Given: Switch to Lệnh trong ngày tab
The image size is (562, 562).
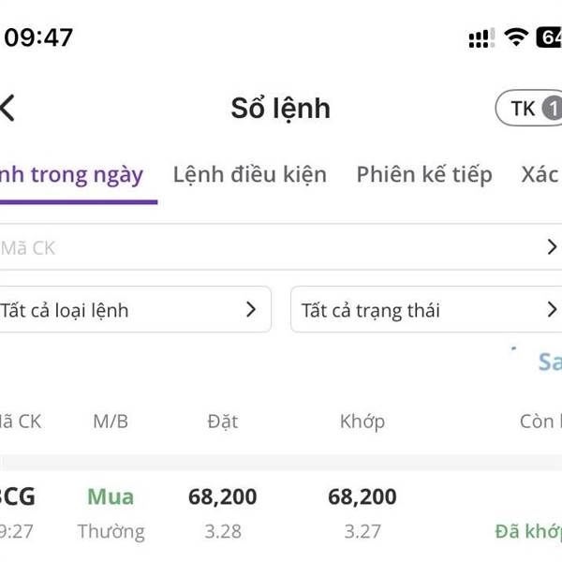Looking at the screenshot, I should point(73,174).
